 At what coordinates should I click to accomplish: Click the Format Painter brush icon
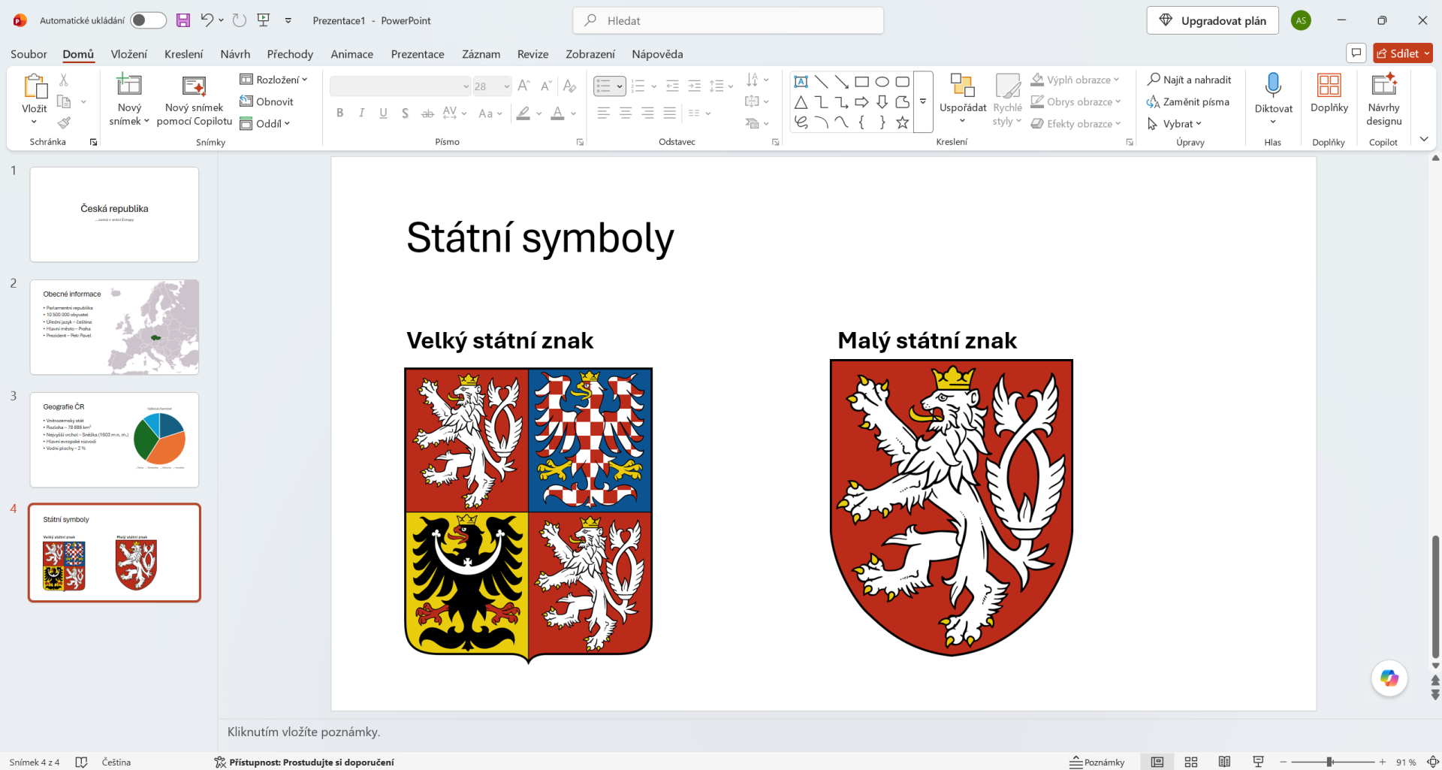pos(64,122)
